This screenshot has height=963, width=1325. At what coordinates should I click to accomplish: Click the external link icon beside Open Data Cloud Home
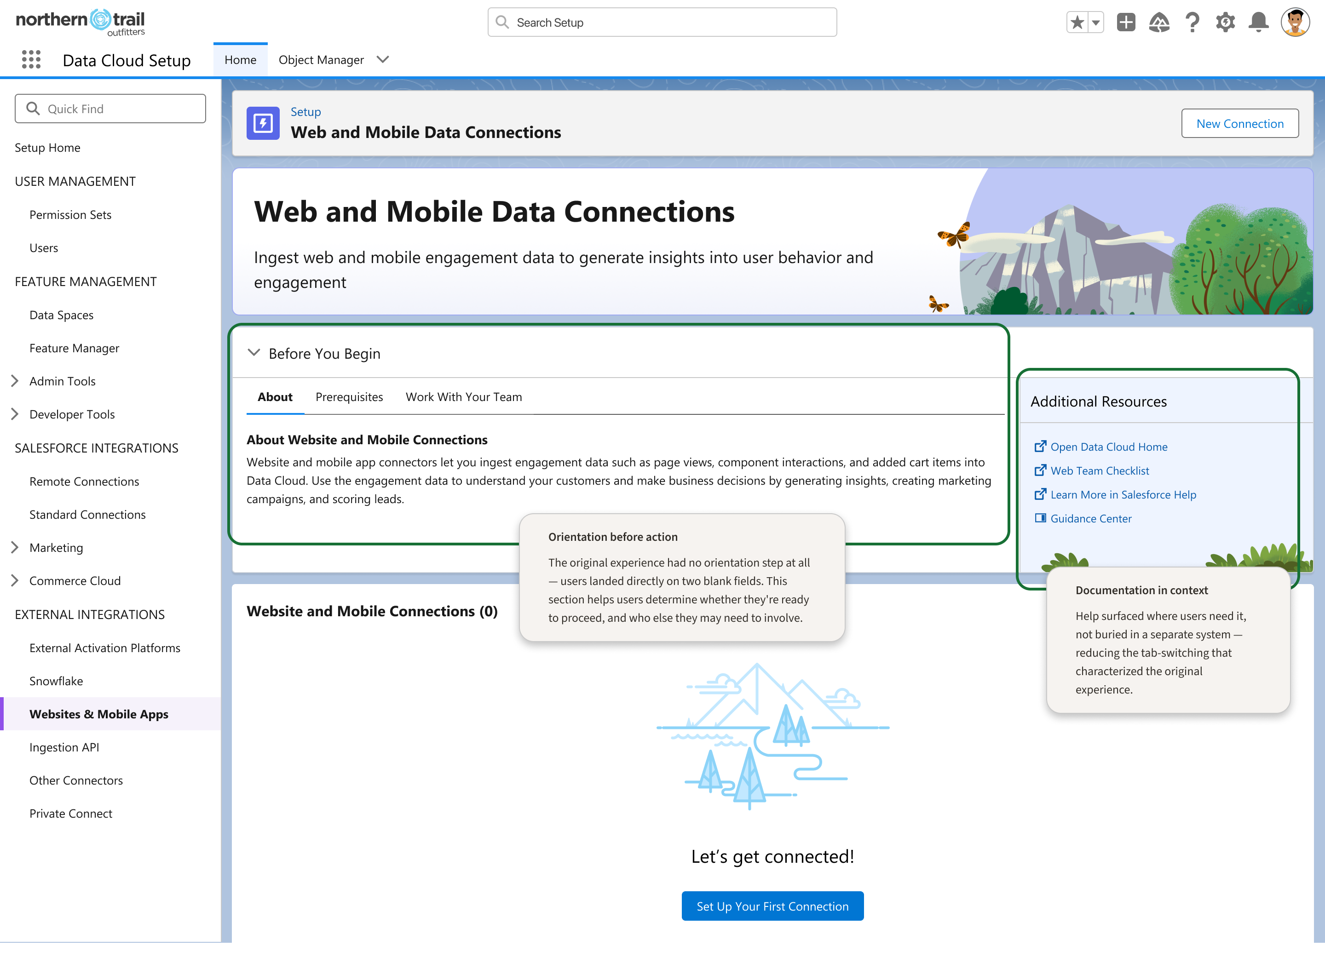click(x=1040, y=447)
